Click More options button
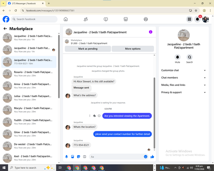Screen dimensions: 214x171 (133, 49)
